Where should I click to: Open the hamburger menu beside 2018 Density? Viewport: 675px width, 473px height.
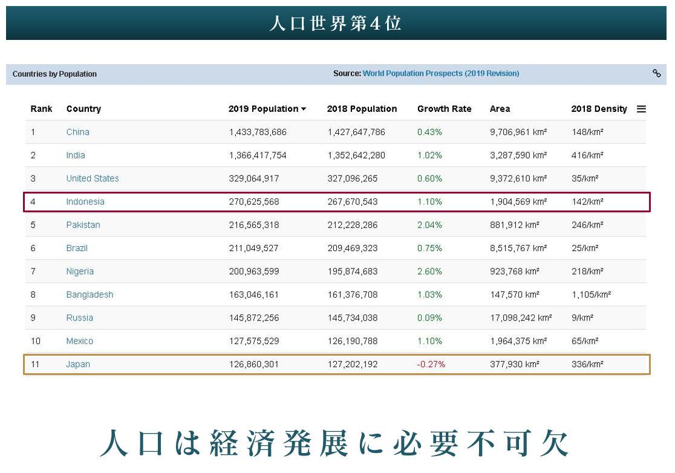click(641, 109)
